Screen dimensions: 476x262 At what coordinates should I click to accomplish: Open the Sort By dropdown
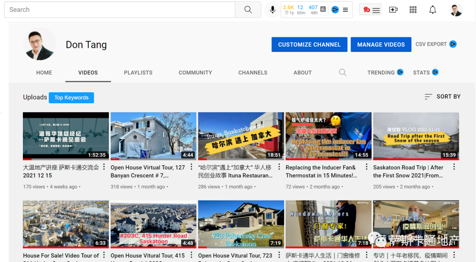point(443,97)
